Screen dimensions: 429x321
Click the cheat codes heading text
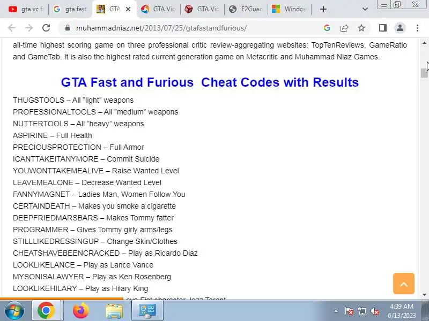tap(210, 82)
